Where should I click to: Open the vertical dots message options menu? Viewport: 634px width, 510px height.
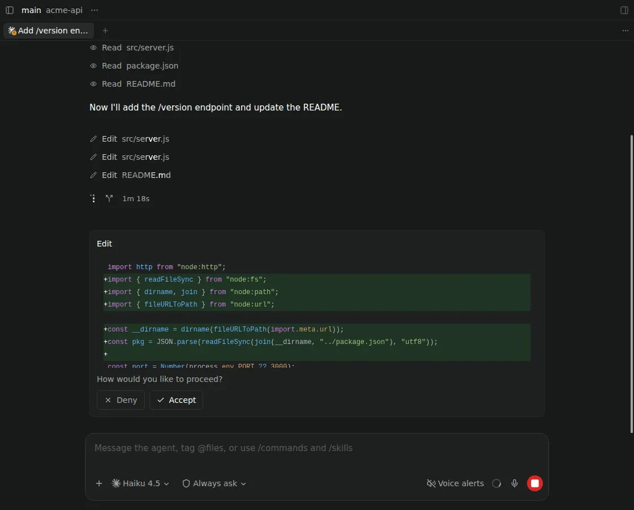(93, 199)
